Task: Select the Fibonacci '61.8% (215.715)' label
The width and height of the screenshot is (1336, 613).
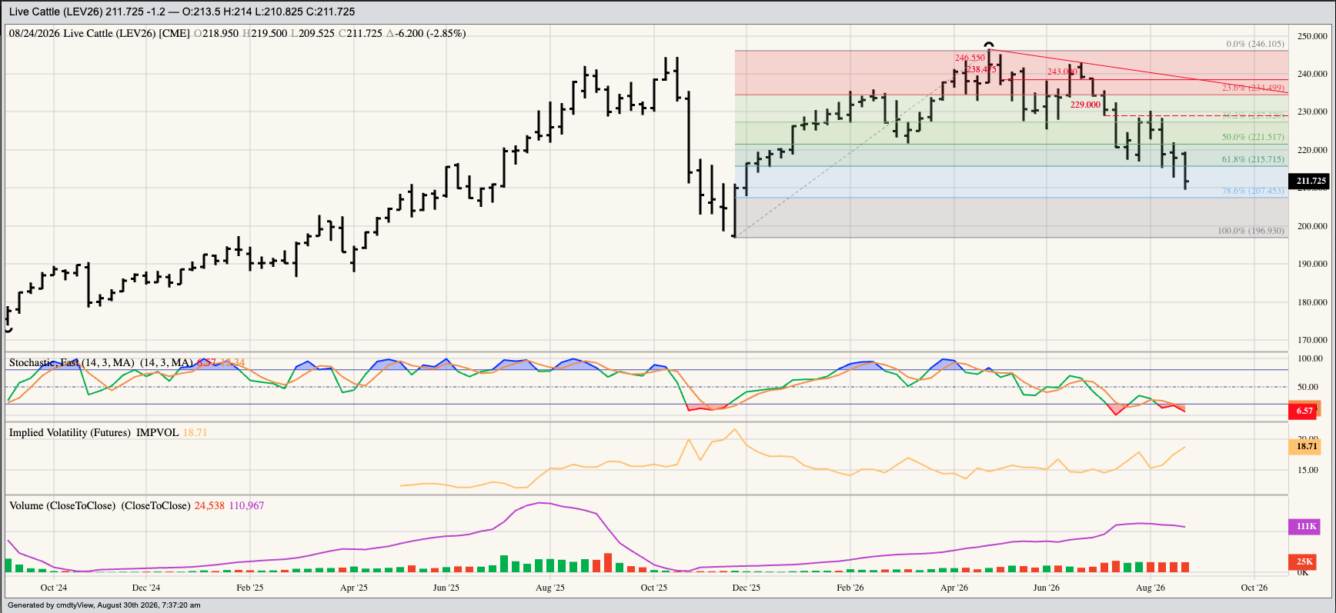Action: coord(1253,159)
